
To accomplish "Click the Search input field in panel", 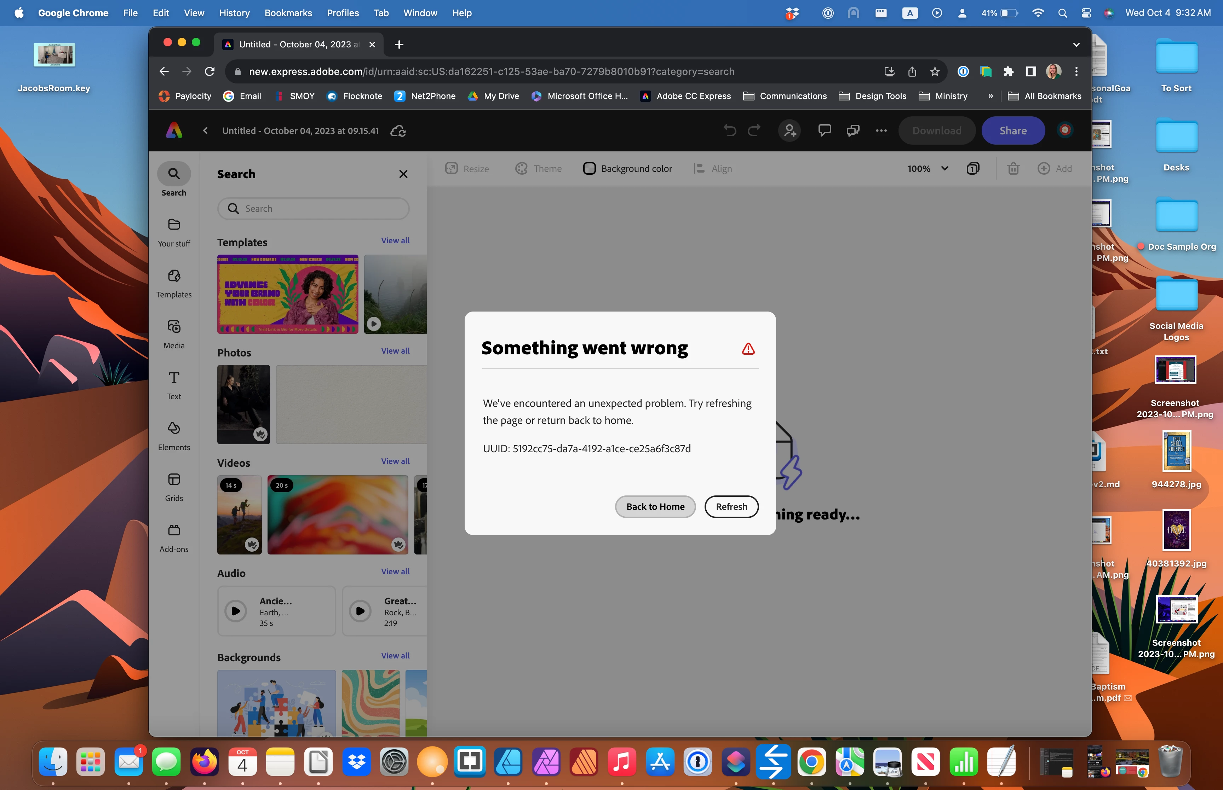I will (313, 209).
